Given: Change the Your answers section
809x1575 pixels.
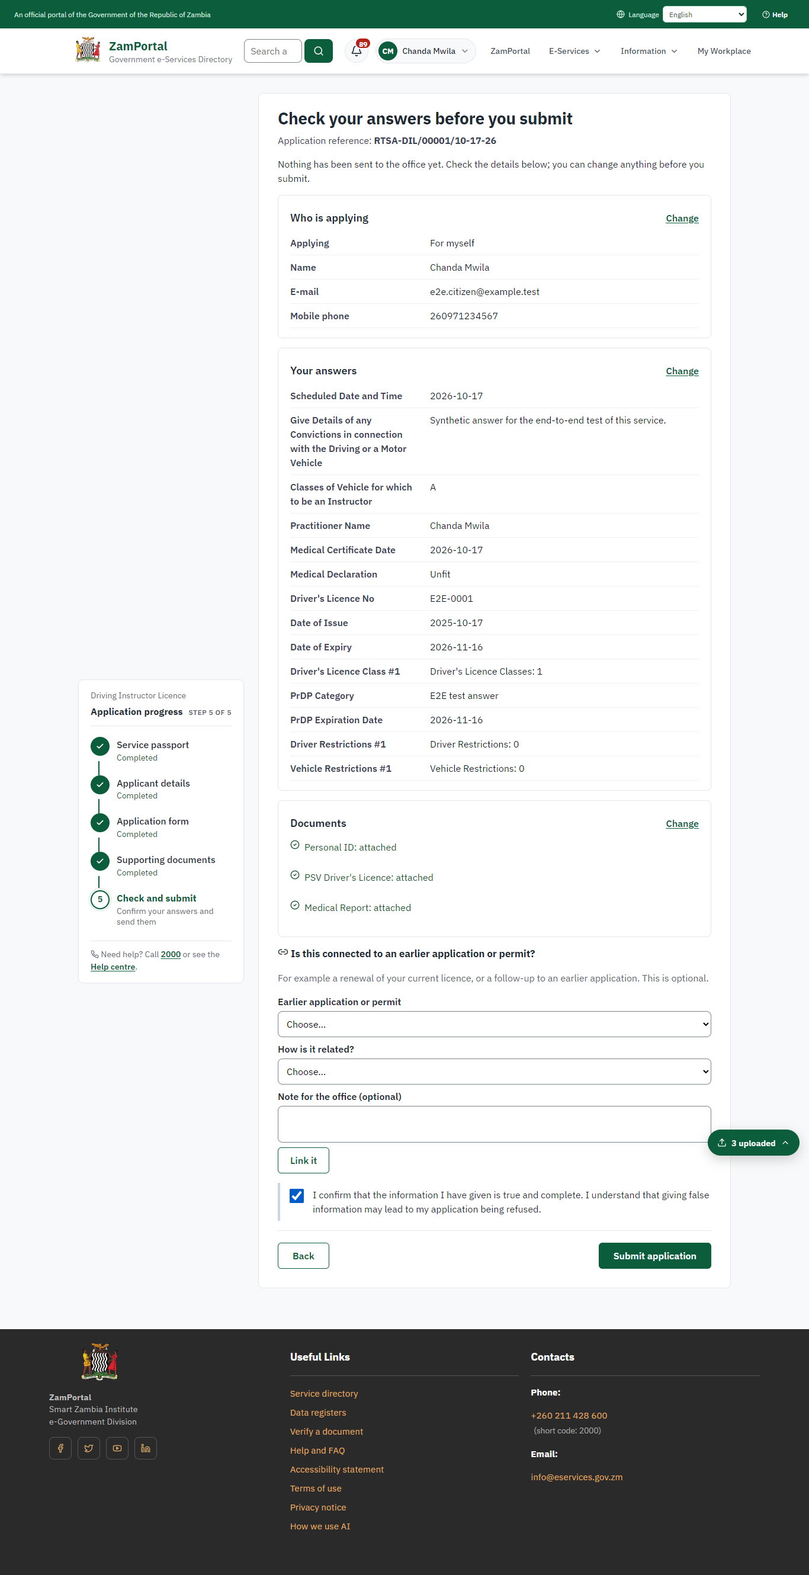Looking at the screenshot, I should coord(682,371).
